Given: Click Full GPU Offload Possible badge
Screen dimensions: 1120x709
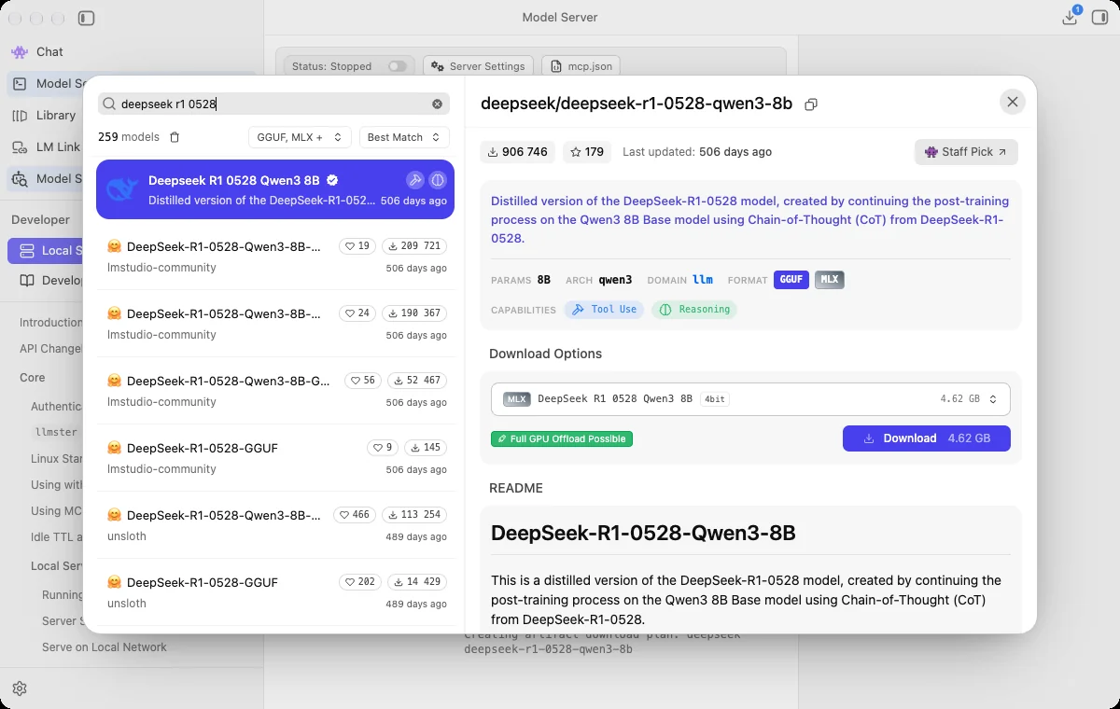Looking at the screenshot, I should point(562,438).
